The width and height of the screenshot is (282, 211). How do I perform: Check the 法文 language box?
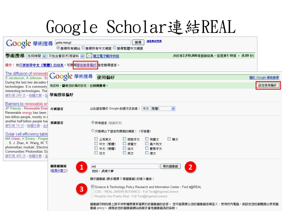tap(124, 148)
